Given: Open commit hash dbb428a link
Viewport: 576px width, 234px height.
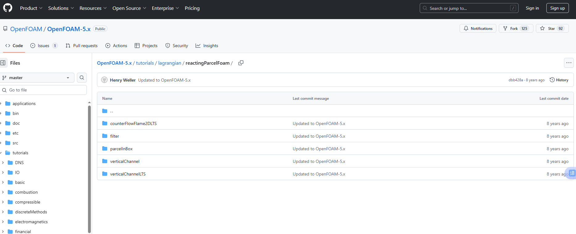Looking at the screenshot, I should 516,80.
